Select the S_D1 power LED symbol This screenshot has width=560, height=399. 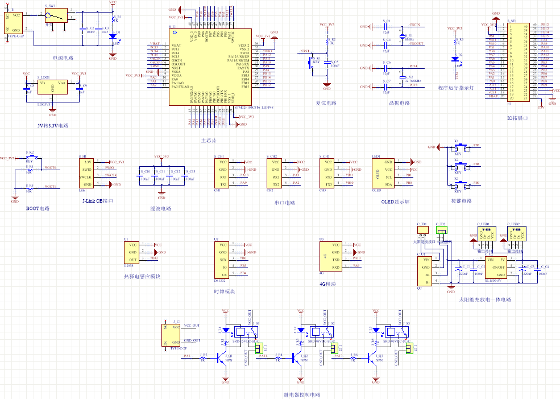(113, 36)
